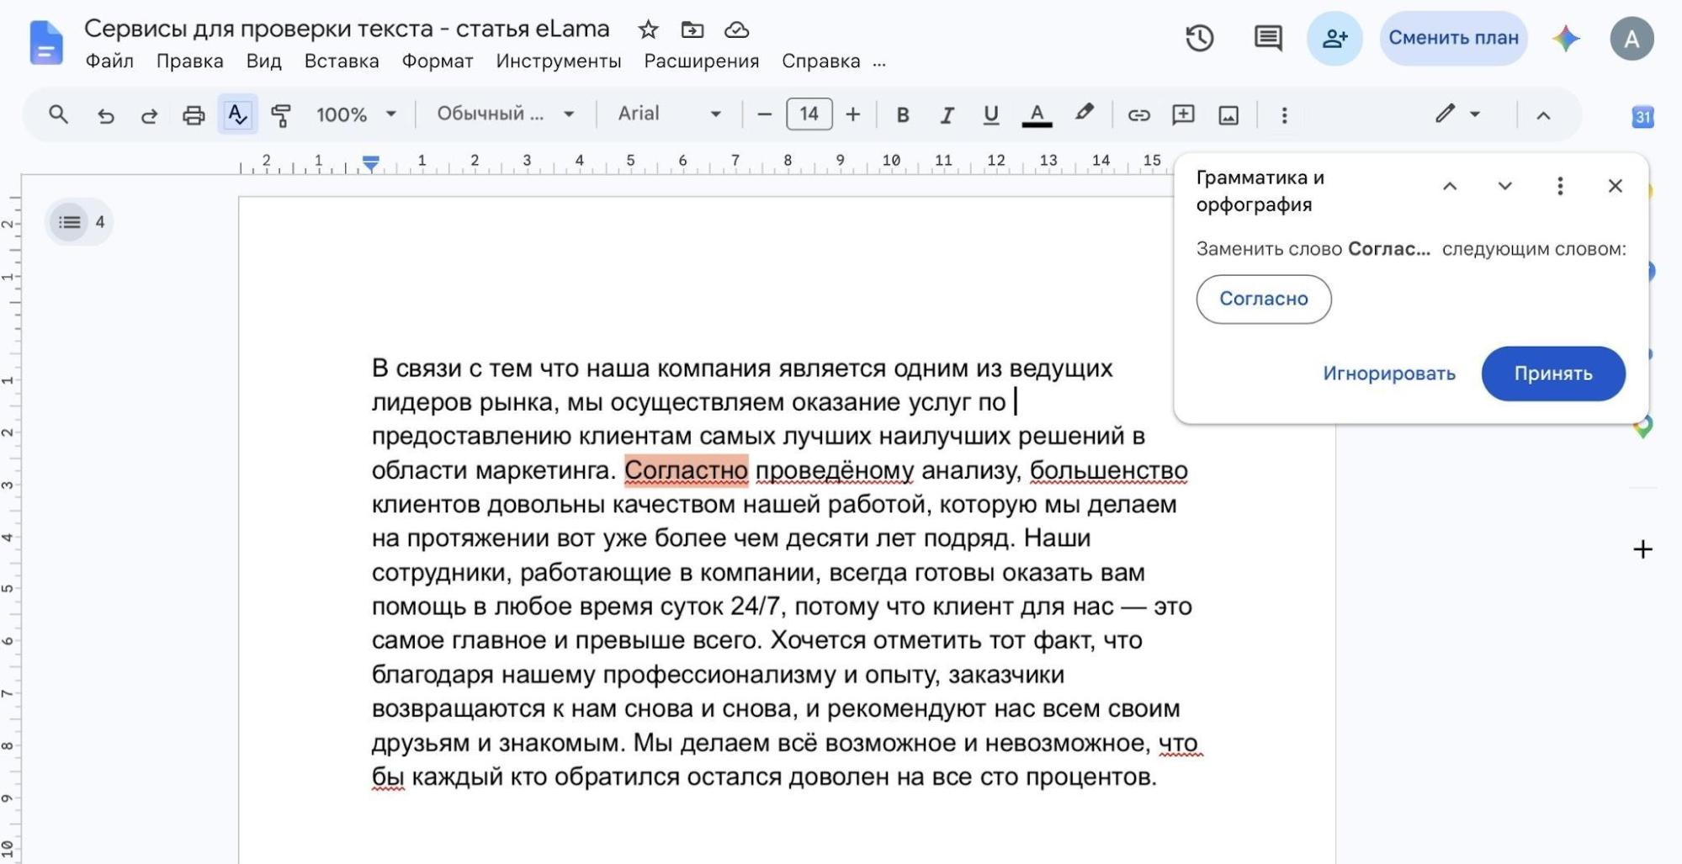Open the Справка menu
Screen dimensions: 1682x864
click(x=821, y=61)
